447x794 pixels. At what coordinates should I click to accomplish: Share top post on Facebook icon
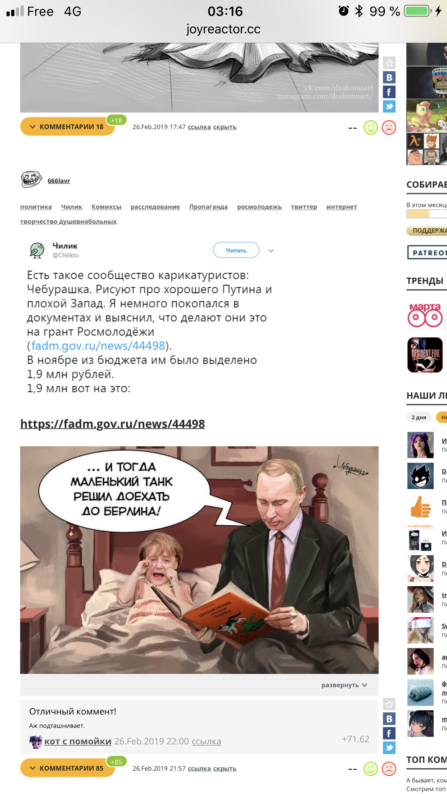(389, 92)
